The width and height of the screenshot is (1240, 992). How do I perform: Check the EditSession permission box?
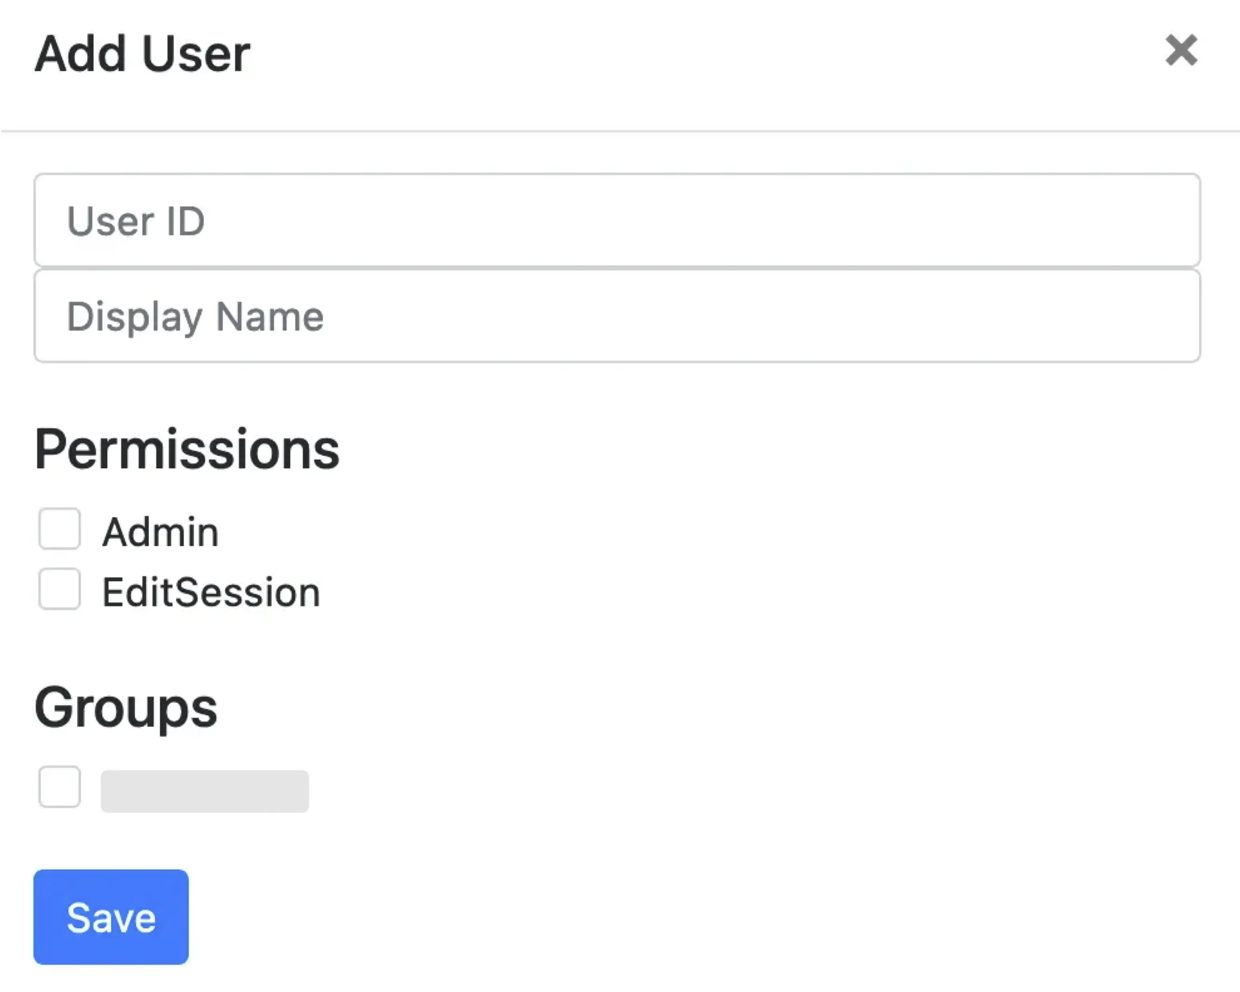[x=59, y=589]
